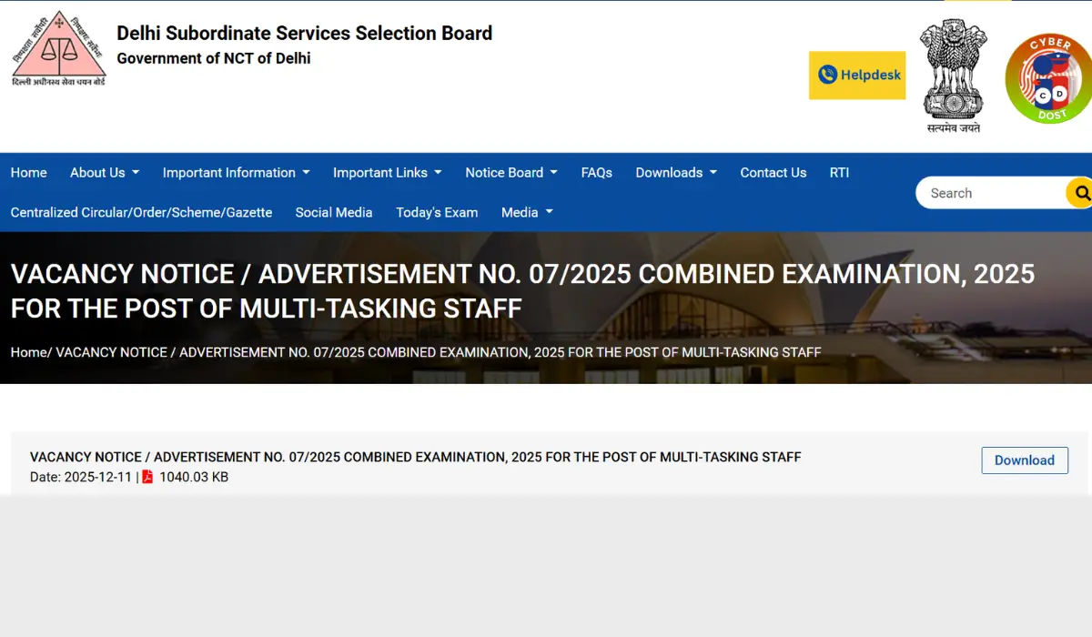Expand the Downloads menu

click(675, 173)
